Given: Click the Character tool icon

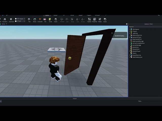Looking at the screenshot, I should point(40,19).
